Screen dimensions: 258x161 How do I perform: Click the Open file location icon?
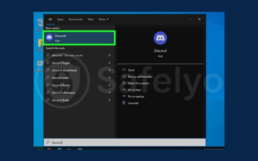point(124,83)
